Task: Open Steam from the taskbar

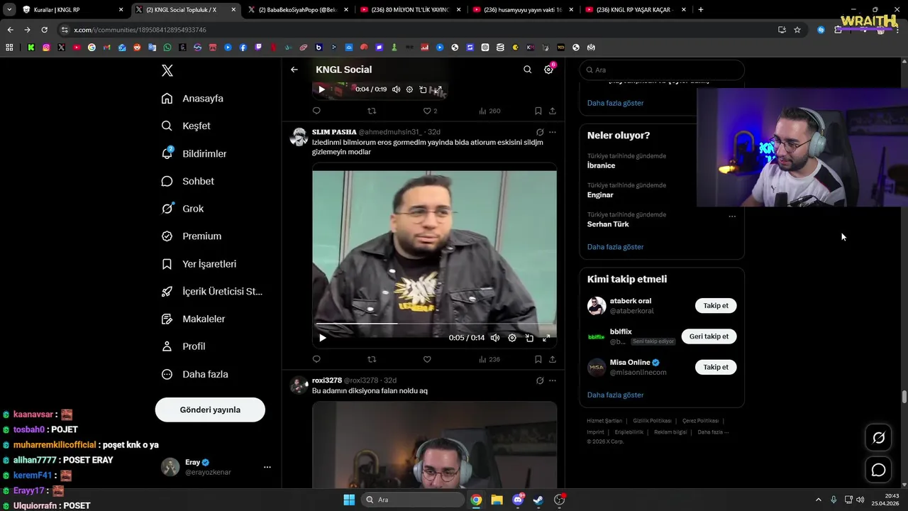Action: point(538,500)
